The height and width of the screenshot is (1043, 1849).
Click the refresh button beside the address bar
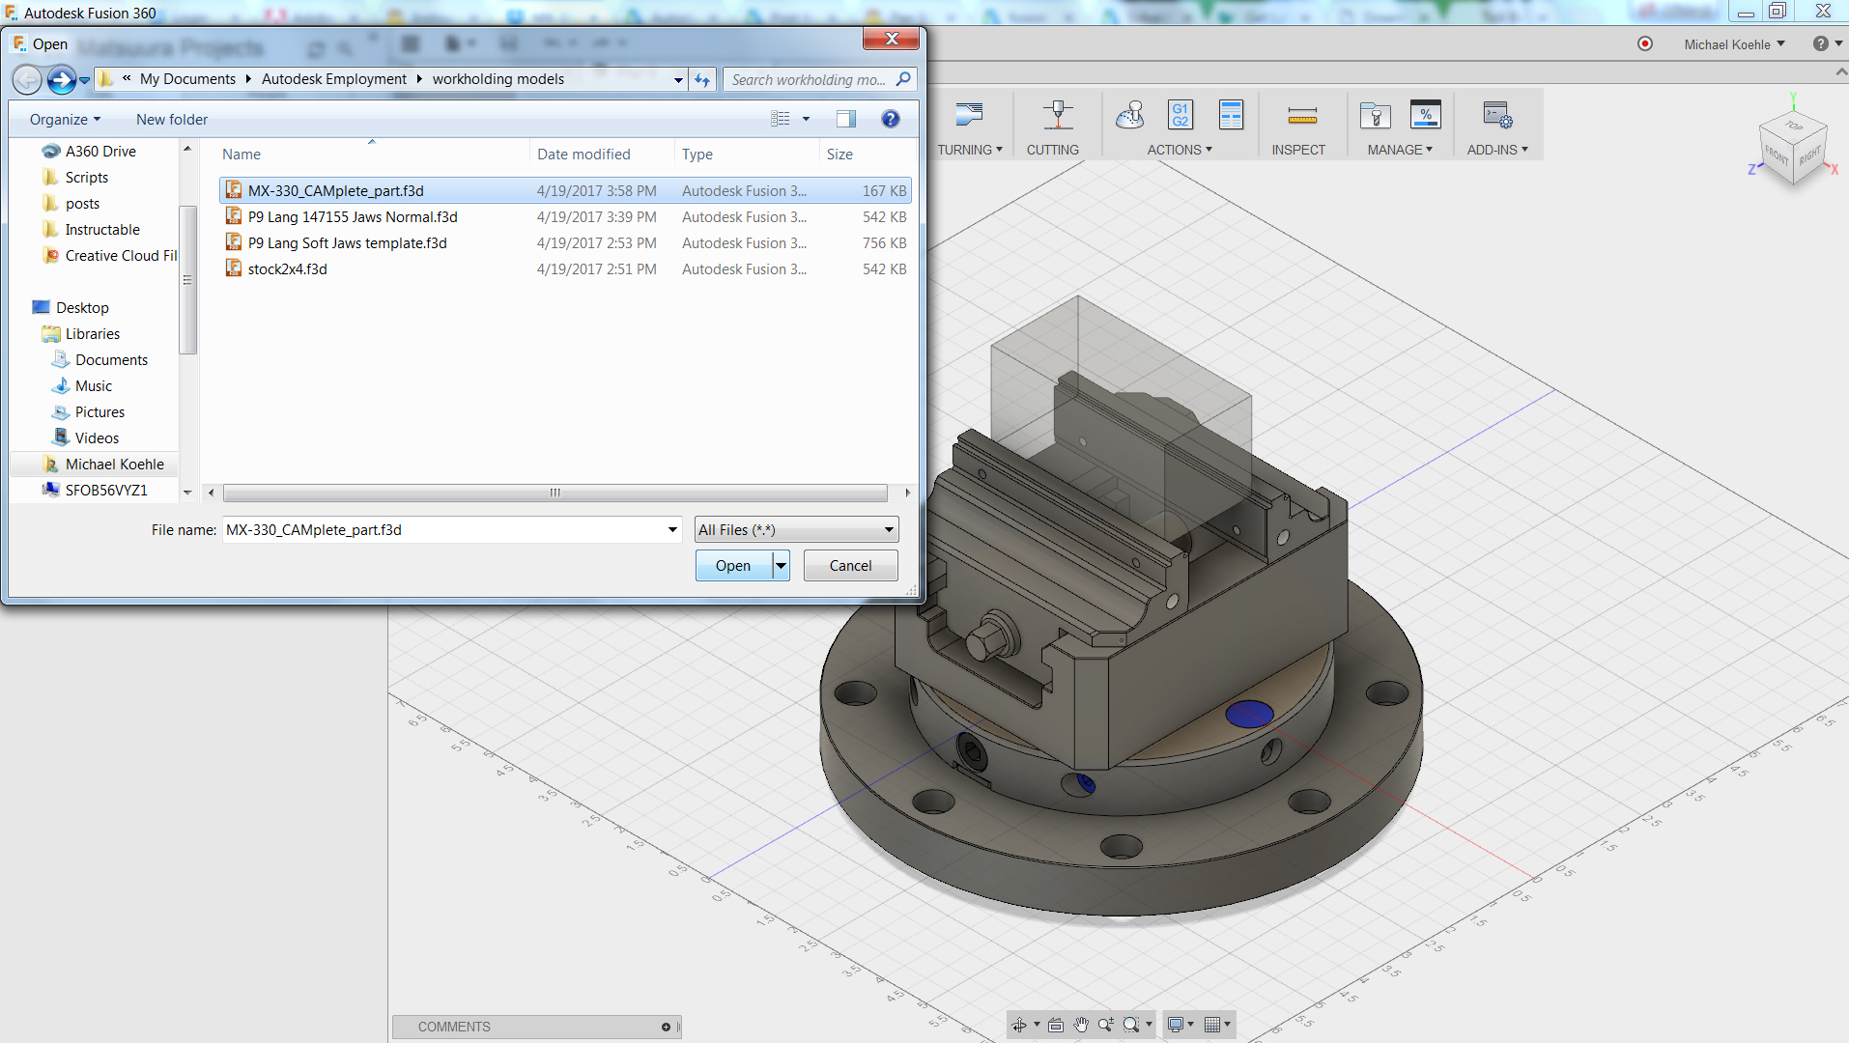tap(702, 79)
